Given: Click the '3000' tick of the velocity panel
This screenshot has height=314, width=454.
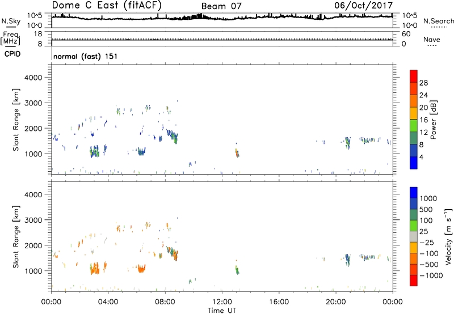Looking at the screenshot, I should (x=33, y=220).
